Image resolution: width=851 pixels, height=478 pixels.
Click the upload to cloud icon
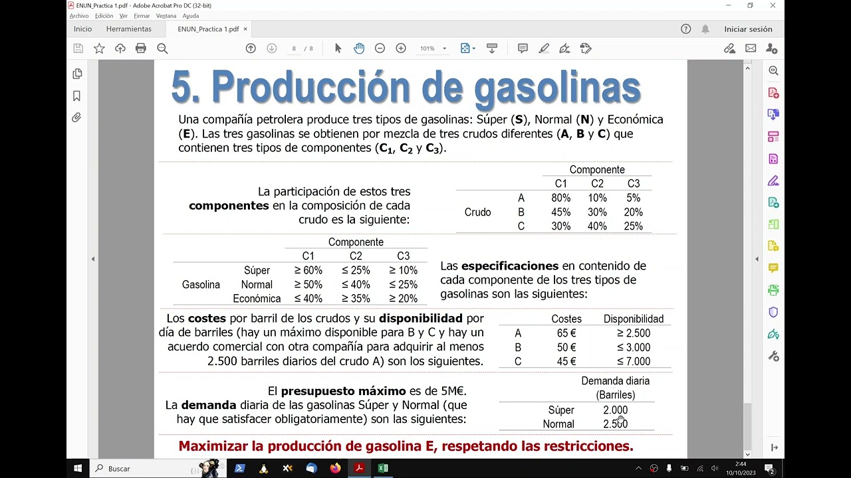[x=120, y=48]
